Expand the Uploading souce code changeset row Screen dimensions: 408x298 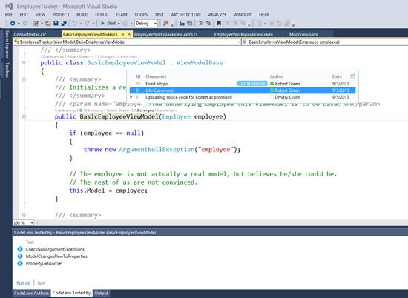[x=131, y=97]
